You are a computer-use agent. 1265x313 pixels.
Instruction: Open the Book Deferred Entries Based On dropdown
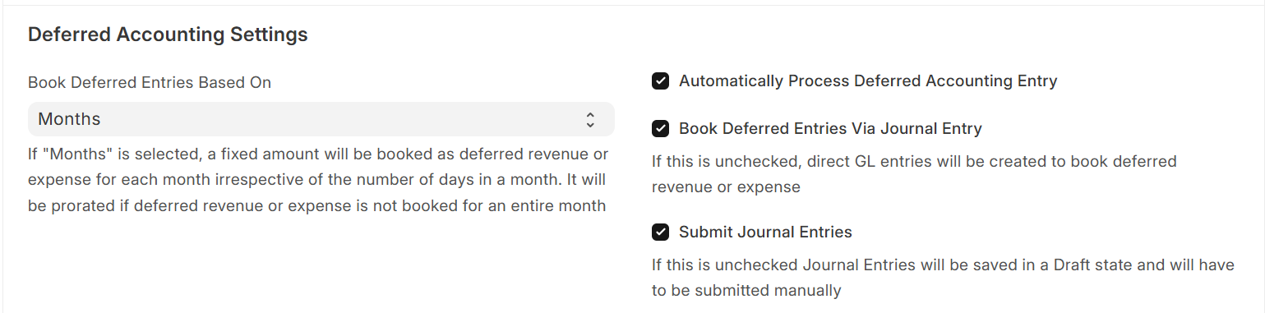[321, 119]
